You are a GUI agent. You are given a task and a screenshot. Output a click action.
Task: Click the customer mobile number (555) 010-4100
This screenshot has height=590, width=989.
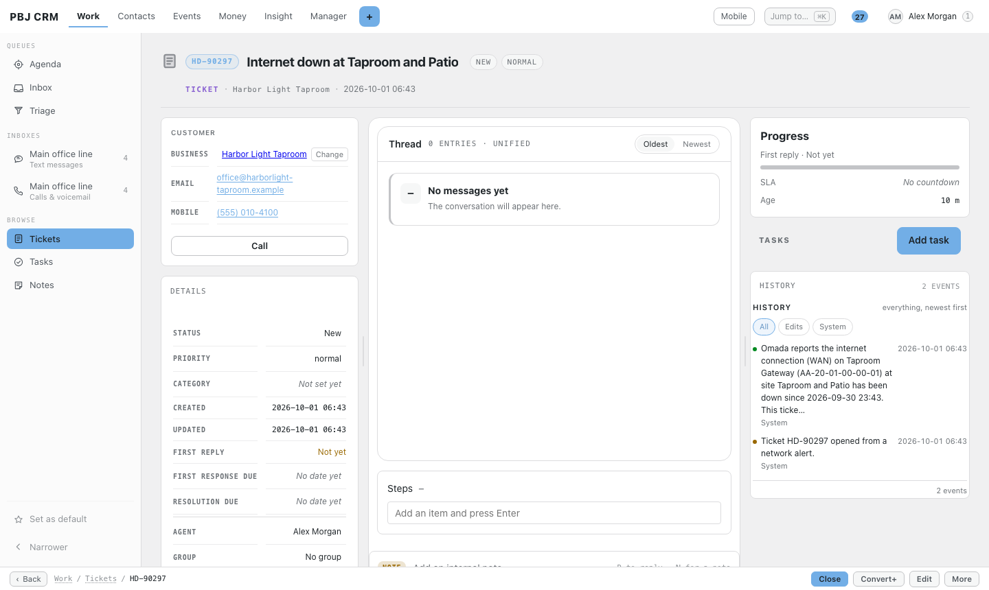coord(247,213)
